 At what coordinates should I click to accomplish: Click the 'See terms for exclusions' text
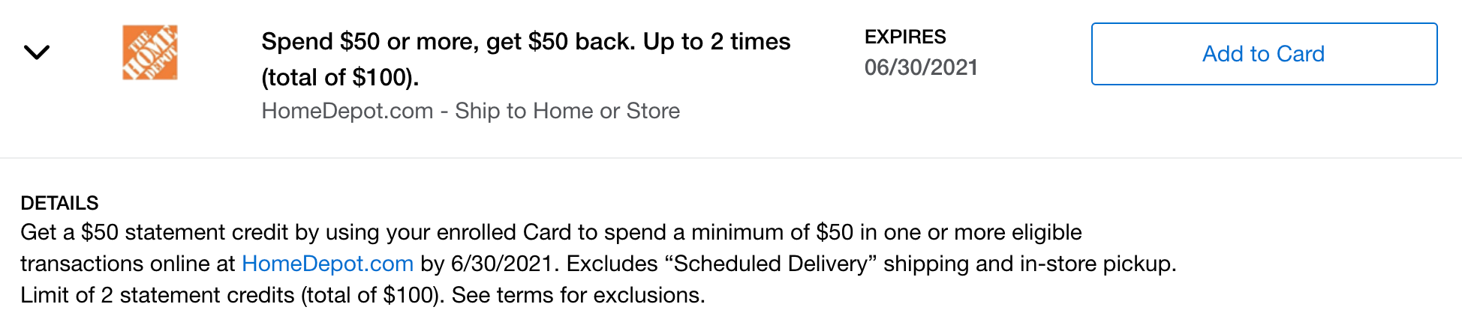(578, 295)
